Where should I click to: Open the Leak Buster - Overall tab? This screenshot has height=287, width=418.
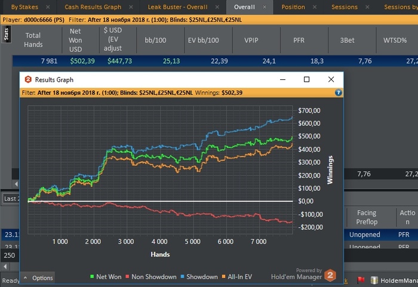[177, 7]
